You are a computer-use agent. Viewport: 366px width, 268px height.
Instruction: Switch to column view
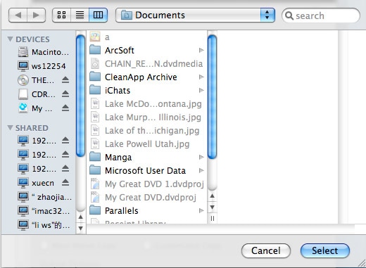click(x=98, y=15)
